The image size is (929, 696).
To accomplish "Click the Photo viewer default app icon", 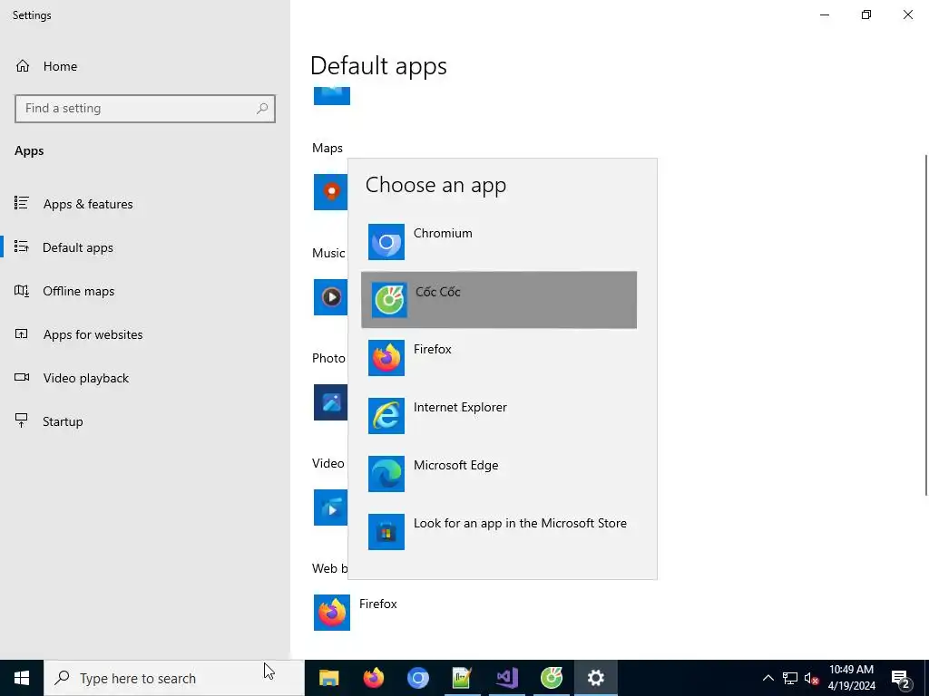I will (x=330, y=402).
